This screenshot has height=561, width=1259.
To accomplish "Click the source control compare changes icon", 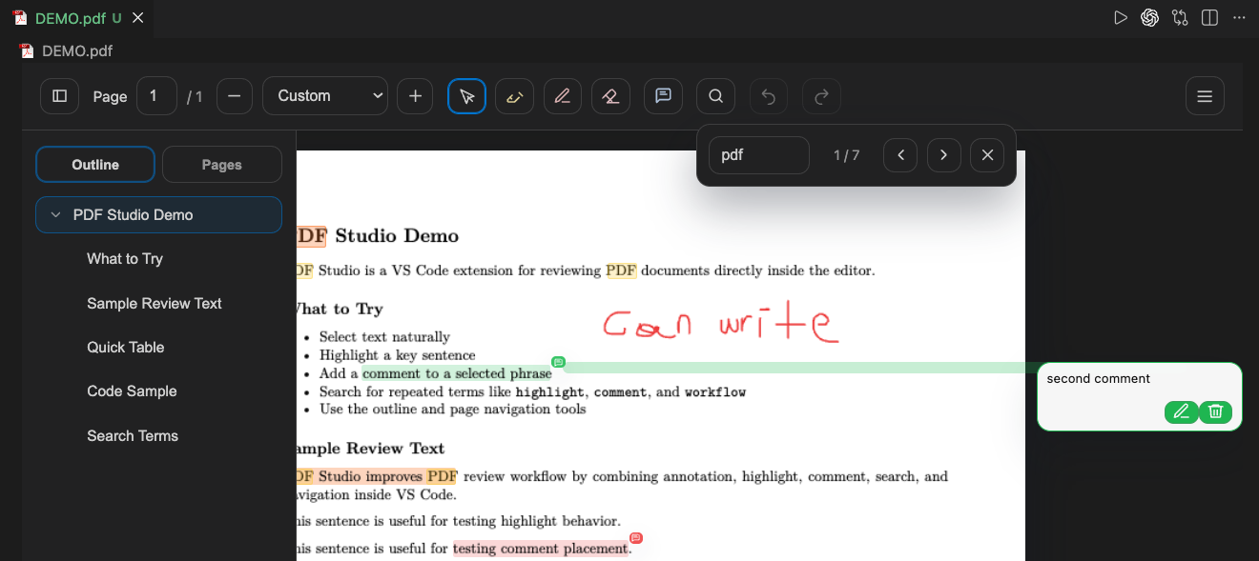I will 1181,18.
